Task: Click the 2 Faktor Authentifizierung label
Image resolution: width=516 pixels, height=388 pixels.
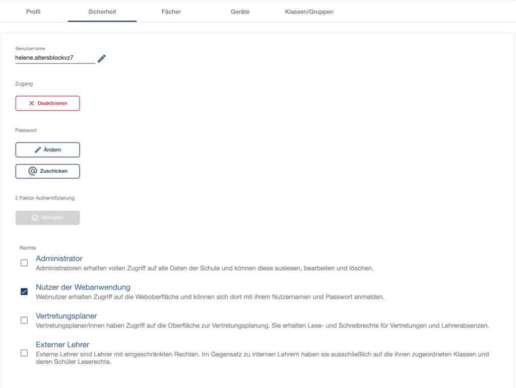Action: click(x=45, y=198)
